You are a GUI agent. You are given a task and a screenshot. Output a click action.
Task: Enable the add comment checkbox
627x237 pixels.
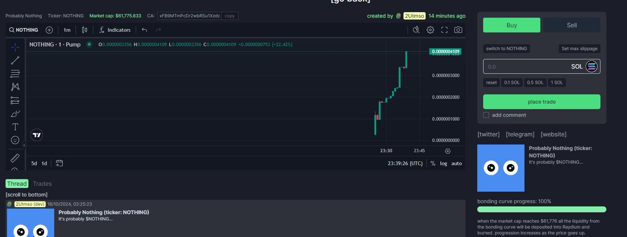point(486,115)
